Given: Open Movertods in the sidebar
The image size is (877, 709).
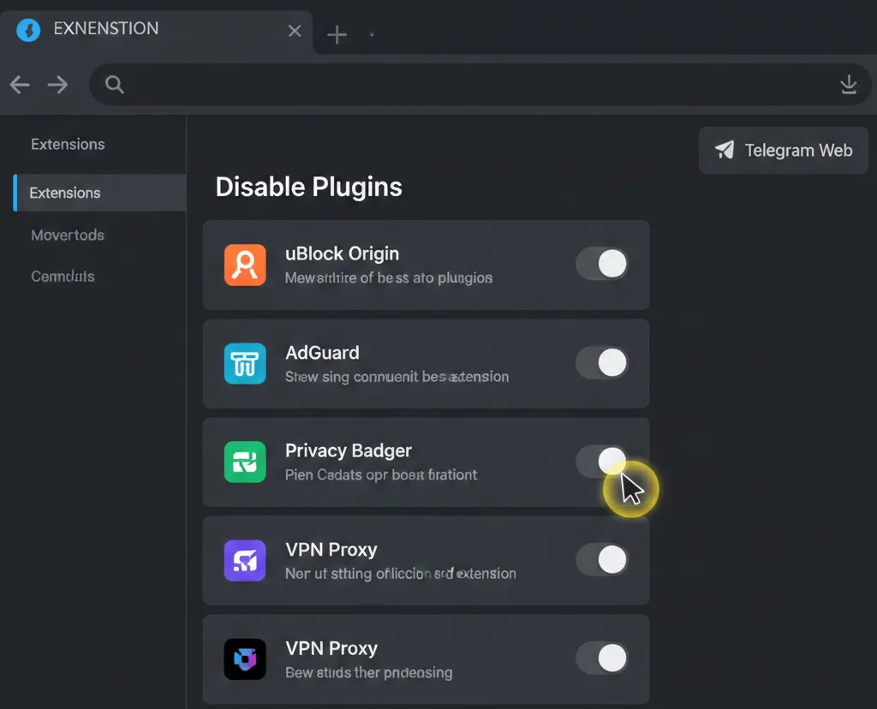Looking at the screenshot, I should (68, 235).
